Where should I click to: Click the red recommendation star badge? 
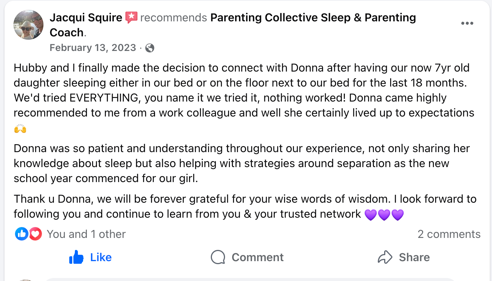pyautogui.click(x=131, y=18)
